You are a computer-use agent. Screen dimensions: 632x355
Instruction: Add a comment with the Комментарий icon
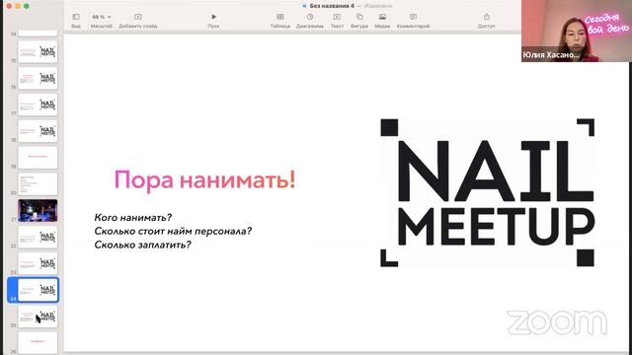(x=413, y=17)
